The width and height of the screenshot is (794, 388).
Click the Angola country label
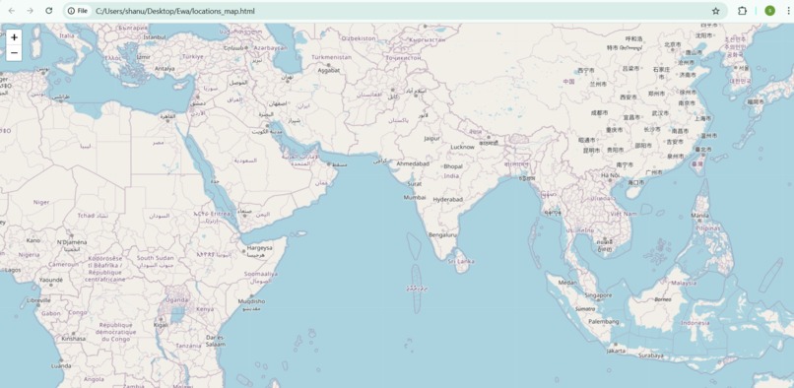94,379
